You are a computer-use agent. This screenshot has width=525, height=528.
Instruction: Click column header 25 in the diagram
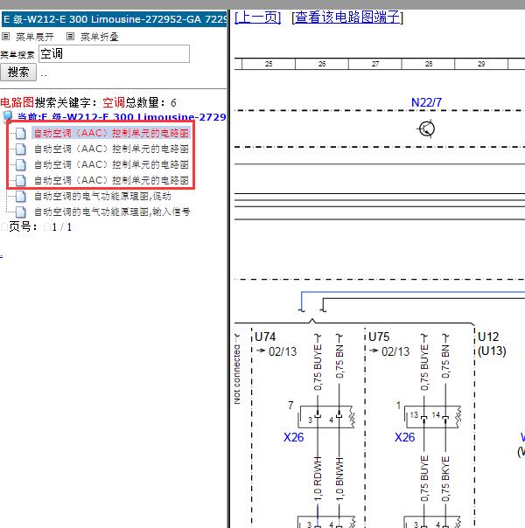point(269,64)
